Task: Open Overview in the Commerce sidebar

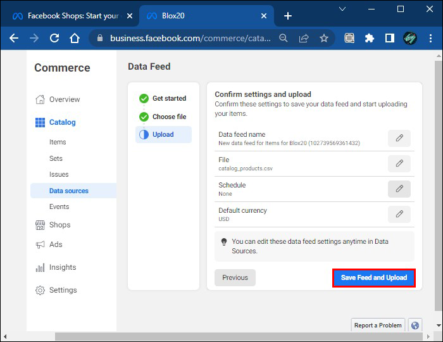Action: click(65, 99)
